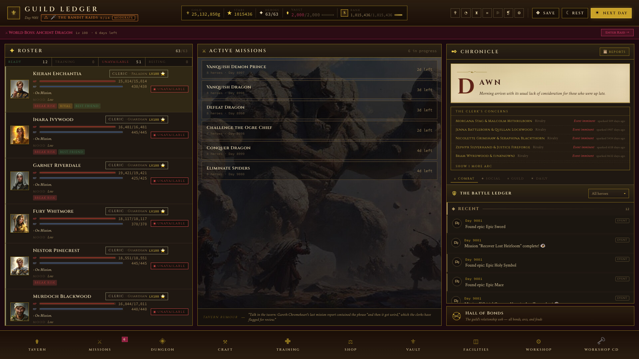Open the All heroes filter dropdown
The image size is (639, 359).
608,193
